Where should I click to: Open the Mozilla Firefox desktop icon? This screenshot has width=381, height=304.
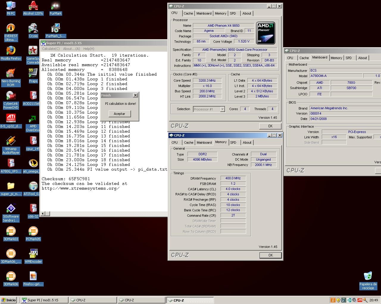[x=11, y=53]
